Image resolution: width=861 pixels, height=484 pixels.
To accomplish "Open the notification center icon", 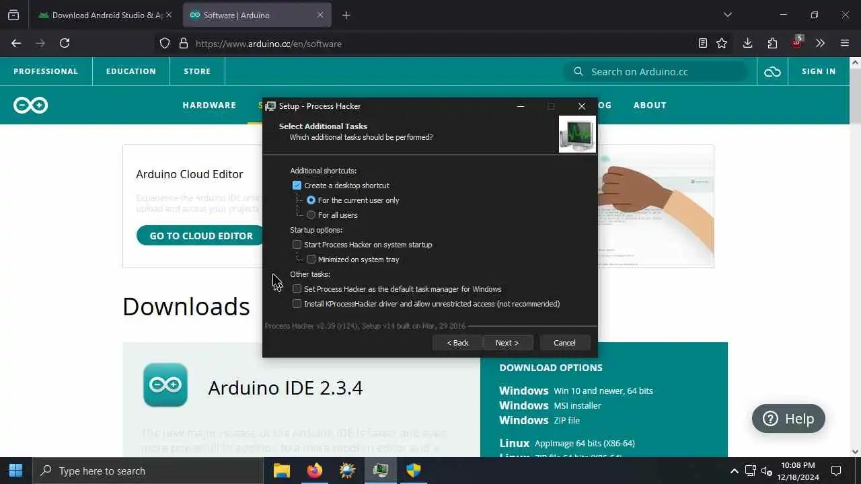I will 836,471.
